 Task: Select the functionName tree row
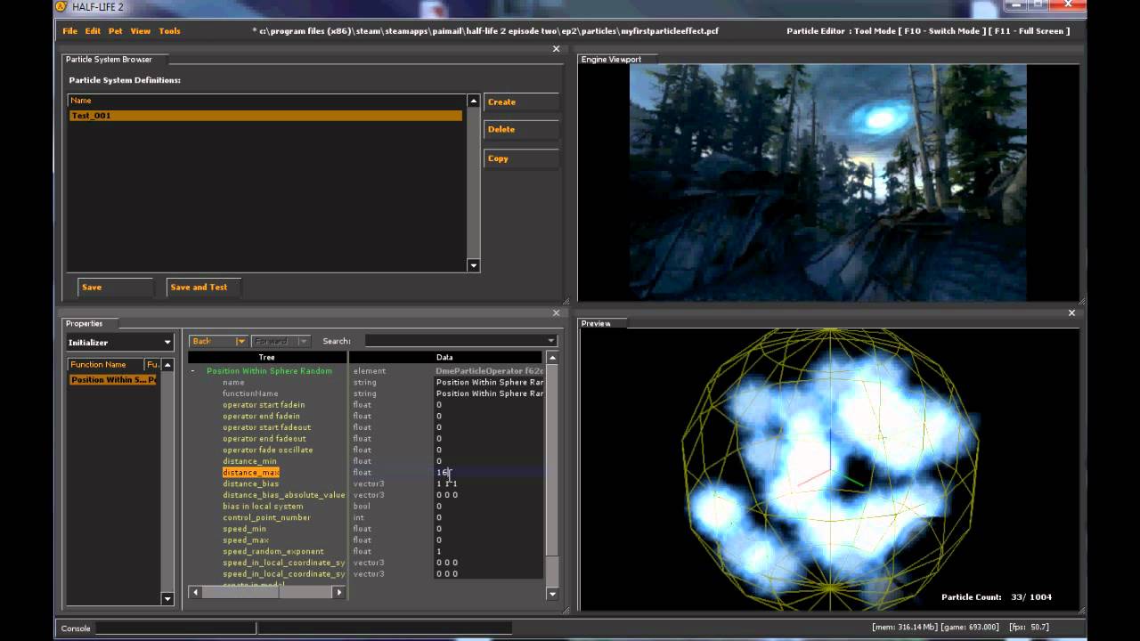pyautogui.click(x=250, y=394)
